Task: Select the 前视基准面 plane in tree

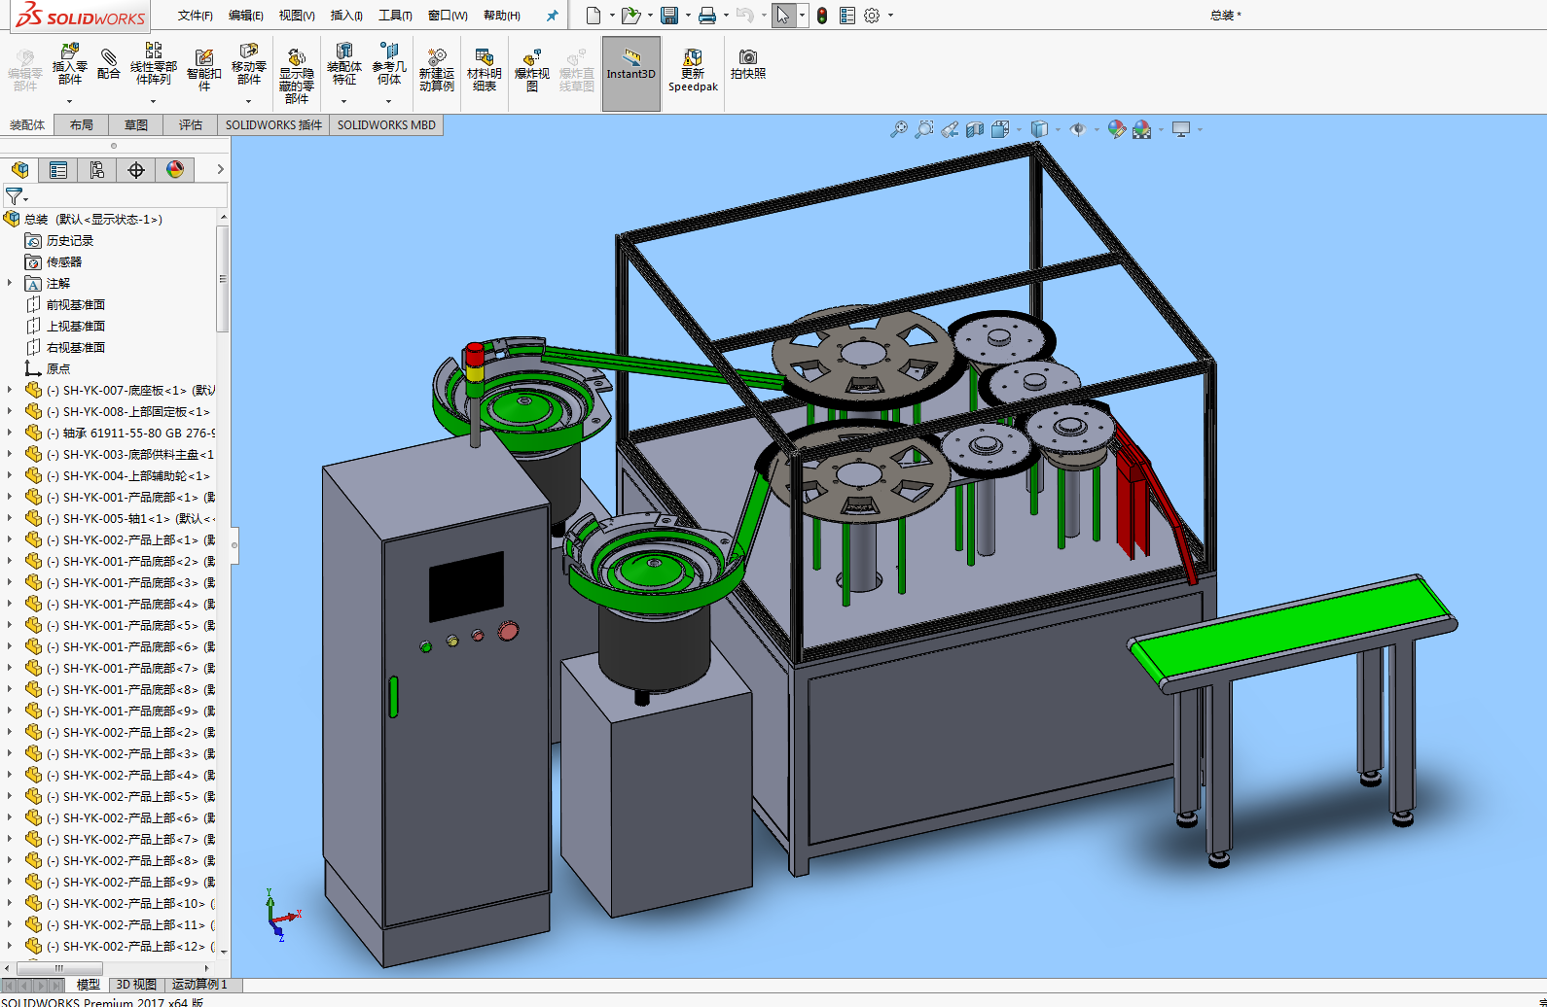Action: 75,304
